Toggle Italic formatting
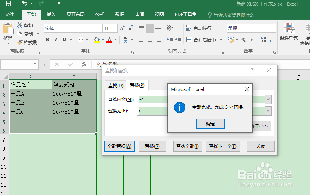This screenshot has height=195, width=310. [56, 40]
